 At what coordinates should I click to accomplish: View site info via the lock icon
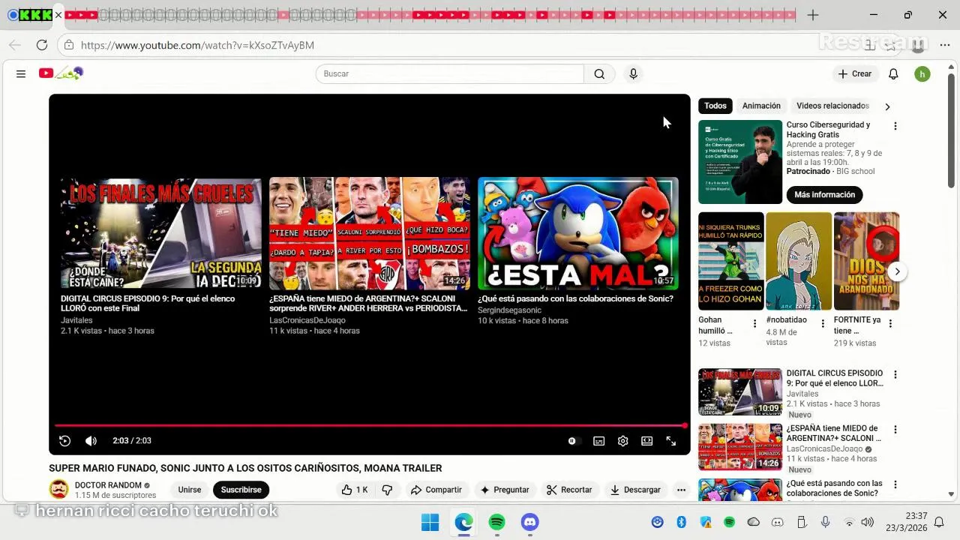(x=69, y=45)
